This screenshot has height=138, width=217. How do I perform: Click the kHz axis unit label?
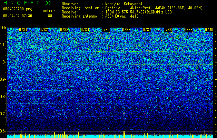(x=3, y=28)
